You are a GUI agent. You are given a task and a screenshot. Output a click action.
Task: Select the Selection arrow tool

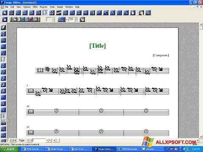5,13
